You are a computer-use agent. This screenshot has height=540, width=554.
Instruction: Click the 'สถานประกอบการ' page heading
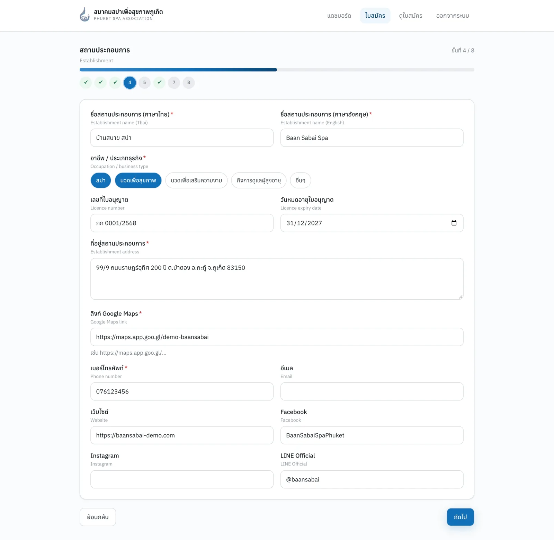[105, 50]
